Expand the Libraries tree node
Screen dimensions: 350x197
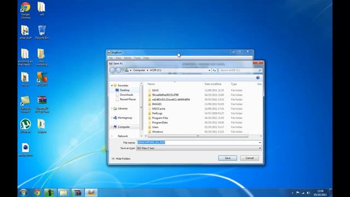(112, 108)
